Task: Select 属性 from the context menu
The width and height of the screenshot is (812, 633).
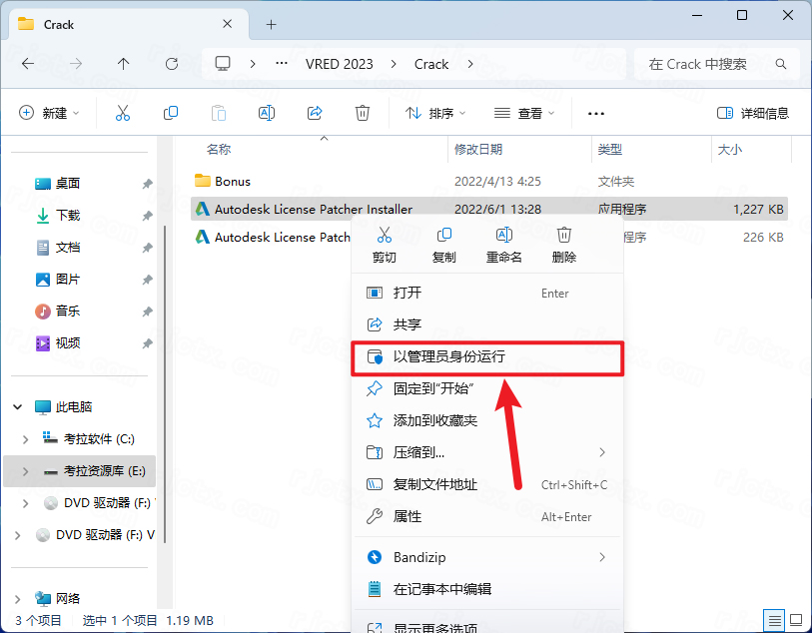Action: [x=407, y=516]
